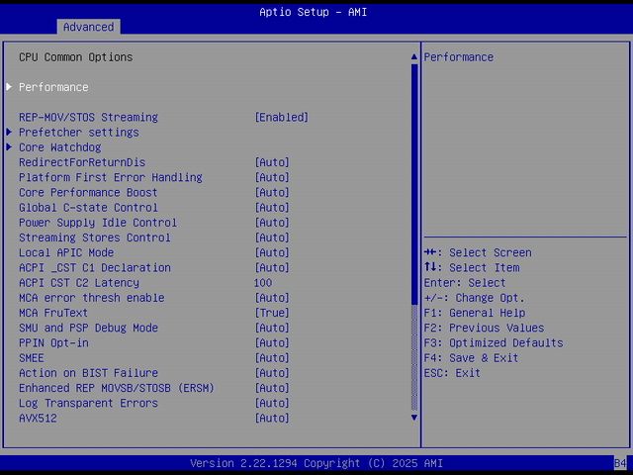Change AVX512 Auto value
This screenshot has width=633, height=475.
pos(272,418)
